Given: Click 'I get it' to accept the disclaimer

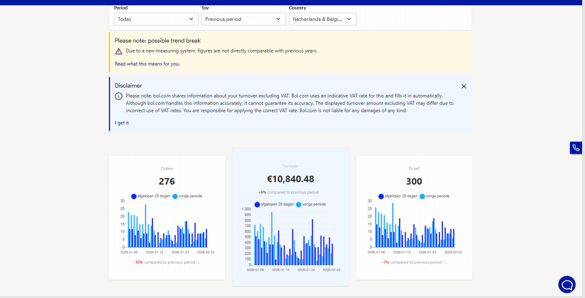Looking at the screenshot, I should 122,122.
